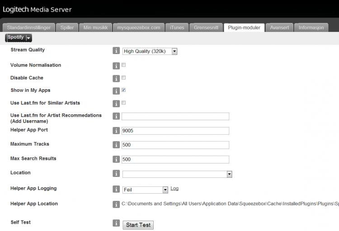Click info icon beside Helper App Logging
Screen dimensions: 339x231
point(116,189)
